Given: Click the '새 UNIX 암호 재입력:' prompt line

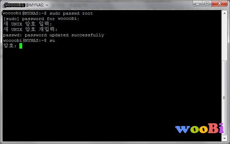Looking at the screenshot, I should coord(30,30).
